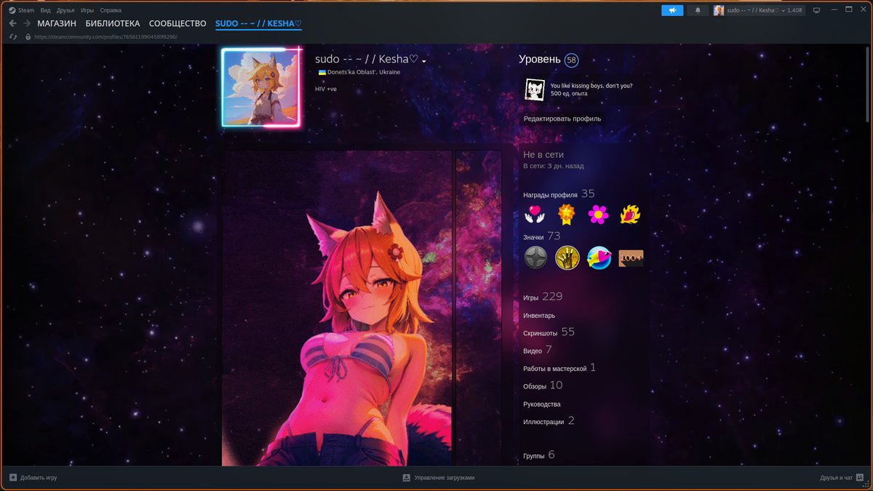This screenshot has height=491, width=873.
Task: Click the HIV +ve profile summary text
Action: click(x=326, y=89)
